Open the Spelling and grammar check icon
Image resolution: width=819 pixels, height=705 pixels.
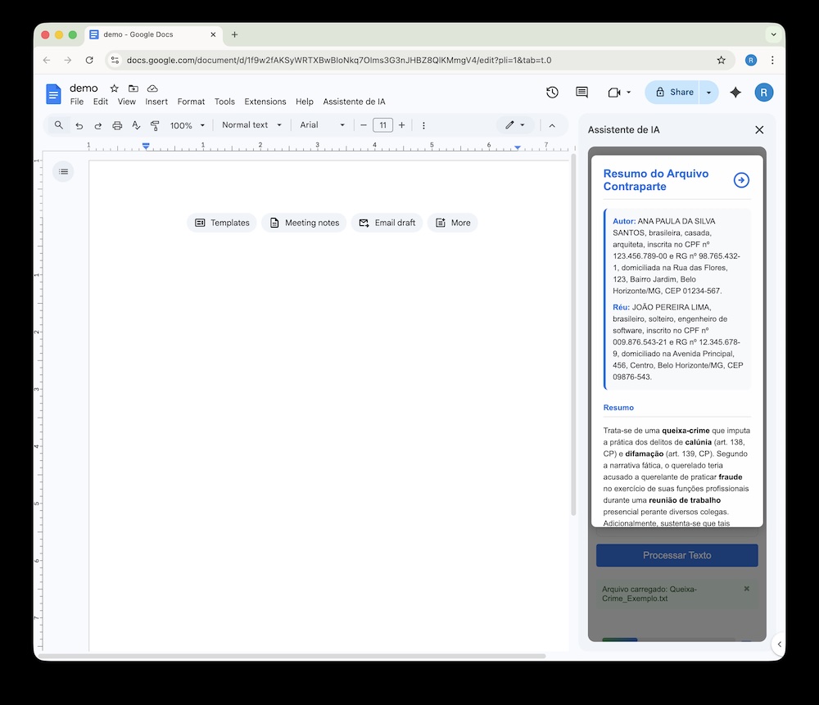click(x=137, y=125)
